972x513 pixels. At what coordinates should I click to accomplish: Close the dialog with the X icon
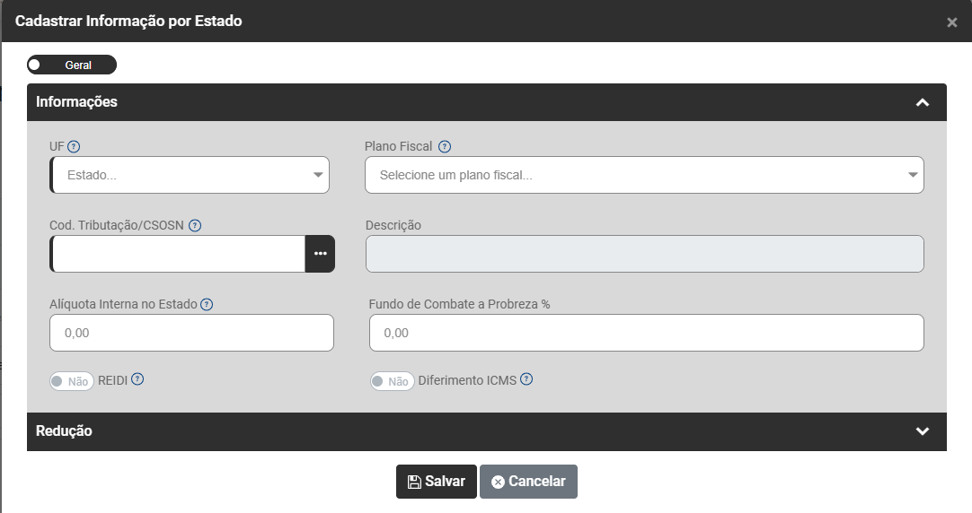pos(952,22)
